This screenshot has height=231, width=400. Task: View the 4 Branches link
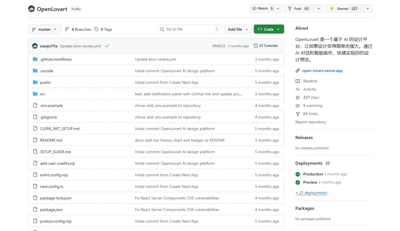[78, 29]
